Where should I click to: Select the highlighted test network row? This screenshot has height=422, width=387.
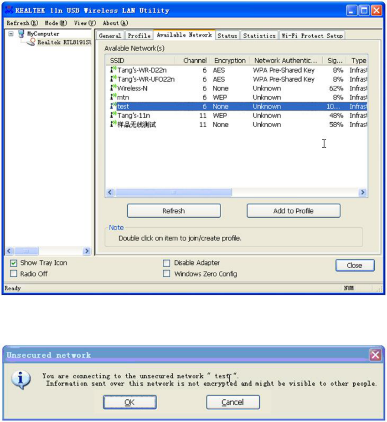click(237, 106)
